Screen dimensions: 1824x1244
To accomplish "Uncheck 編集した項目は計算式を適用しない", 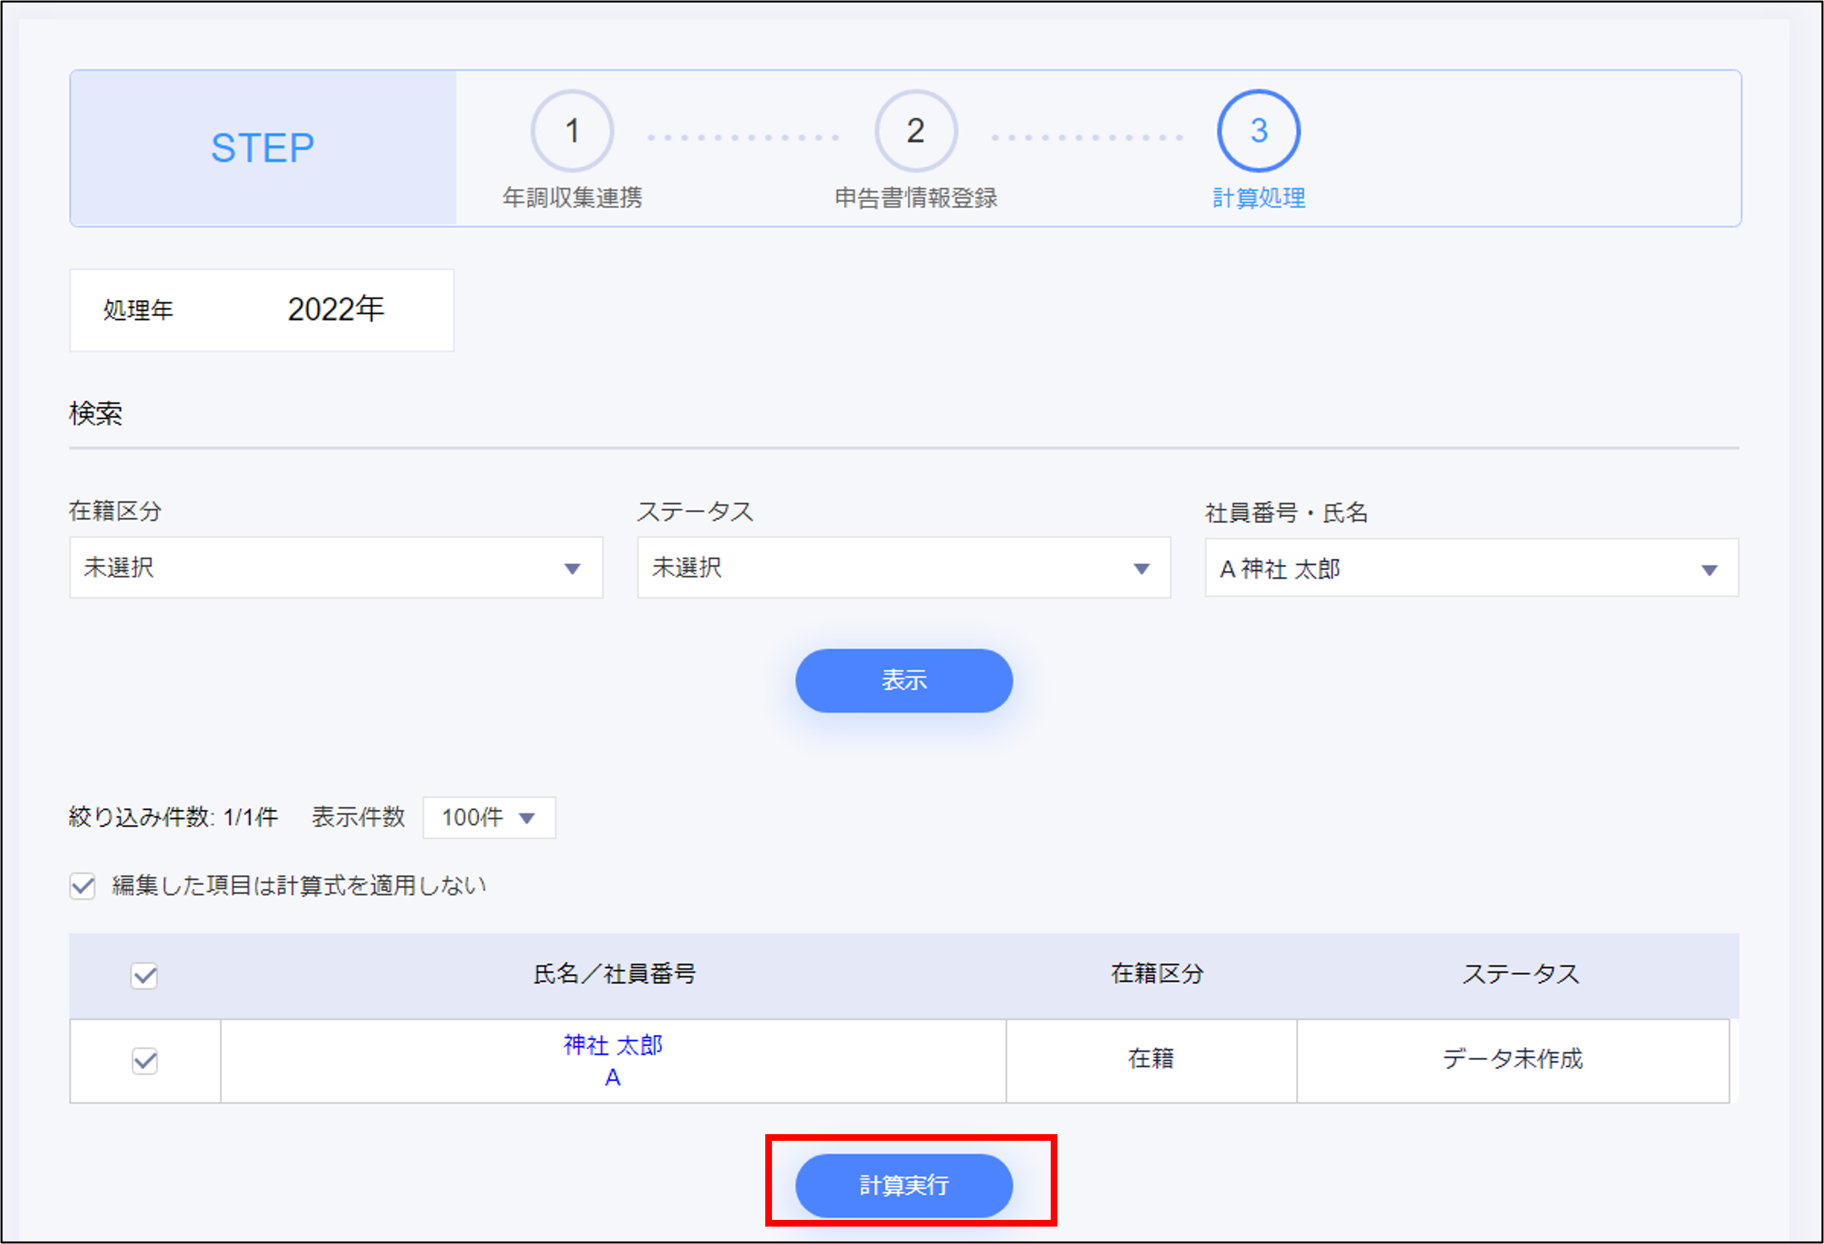I will 82,886.
